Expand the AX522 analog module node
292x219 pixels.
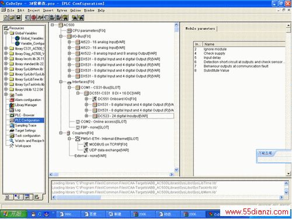pos(69,53)
